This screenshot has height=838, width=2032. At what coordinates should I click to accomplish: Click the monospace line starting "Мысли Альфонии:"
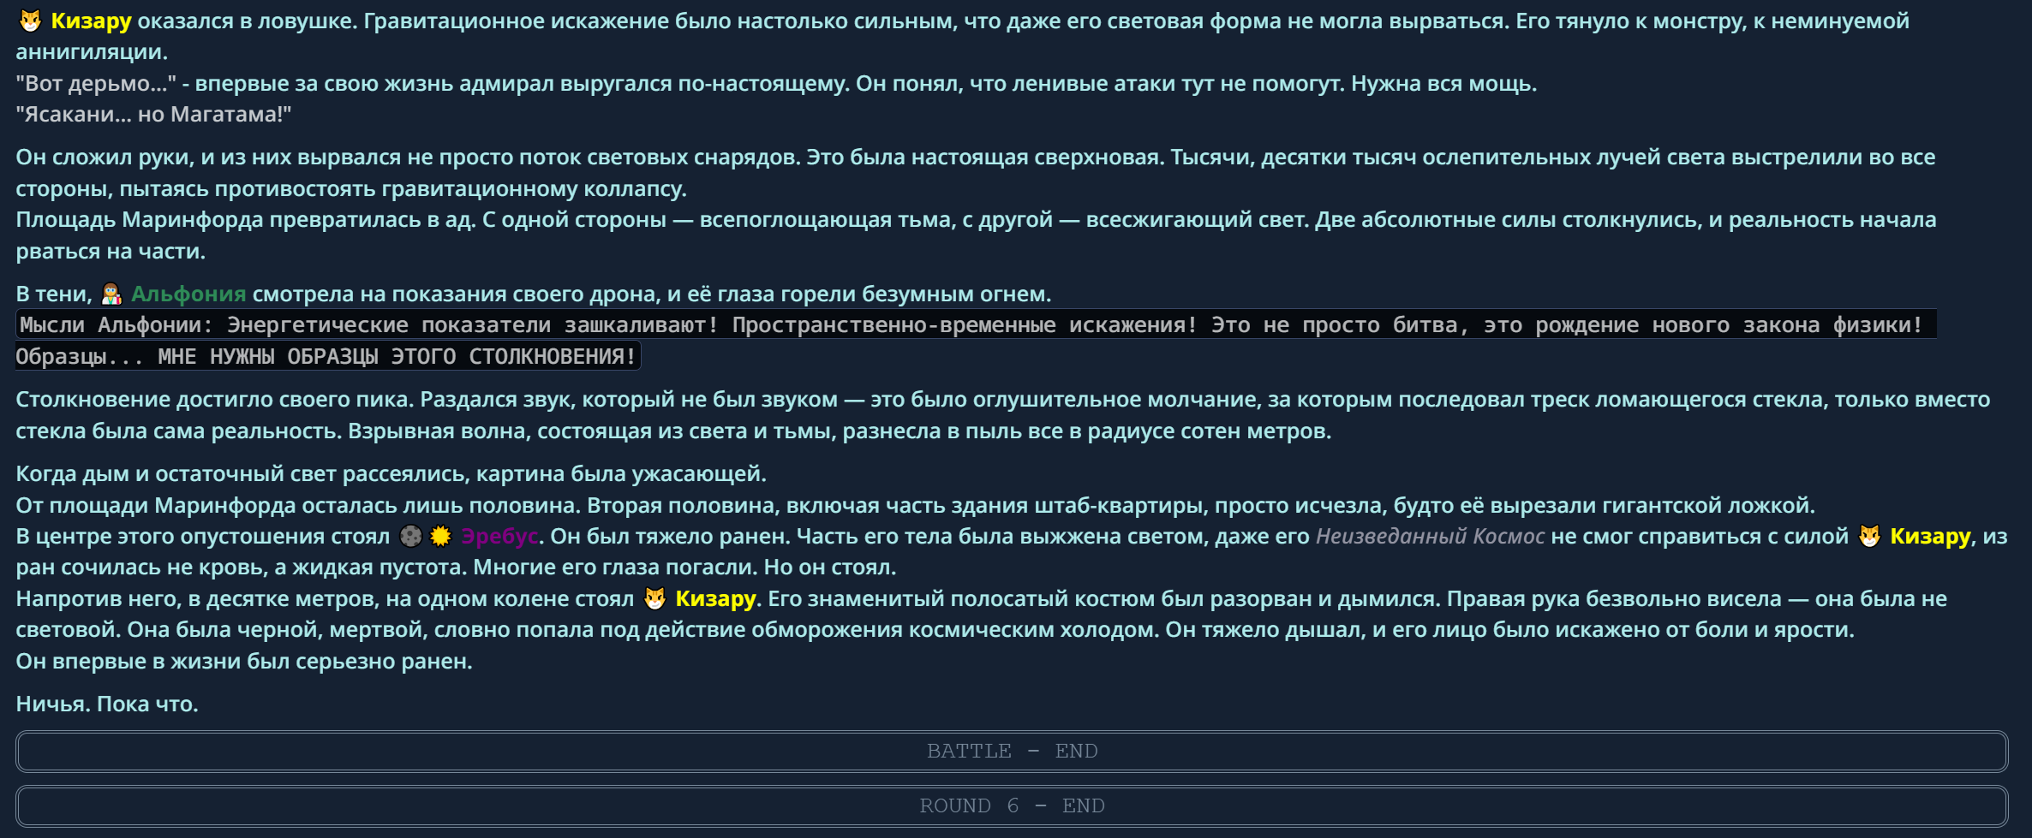[976, 324]
